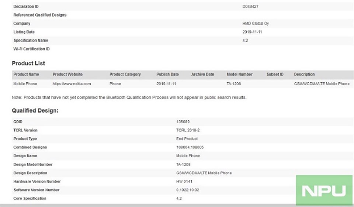The image size is (354, 207).
Task: Click the Qualified Design section heading
Action: [35, 110]
